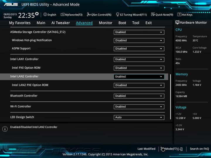
Task: Click CPU heading in Hardware Monitor
Action: click(x=178, y=30)
